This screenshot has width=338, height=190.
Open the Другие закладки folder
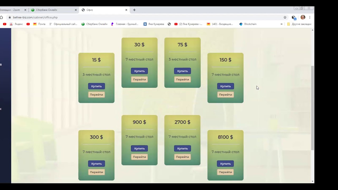299,24
